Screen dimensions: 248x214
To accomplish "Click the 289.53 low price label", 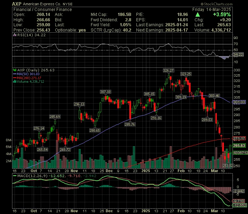I will pos(207,120).
